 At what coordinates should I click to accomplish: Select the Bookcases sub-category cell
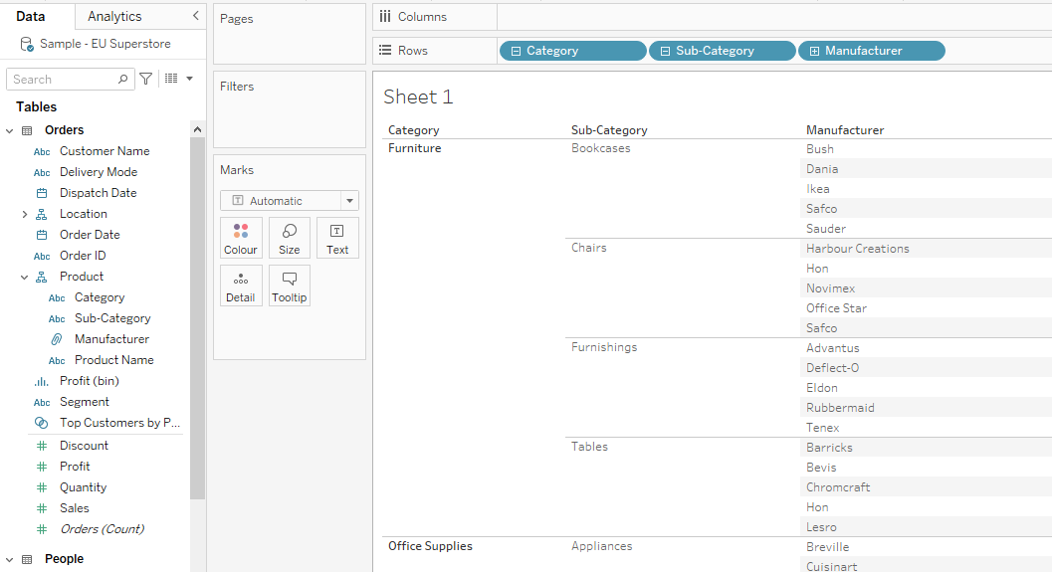point(601,148)
